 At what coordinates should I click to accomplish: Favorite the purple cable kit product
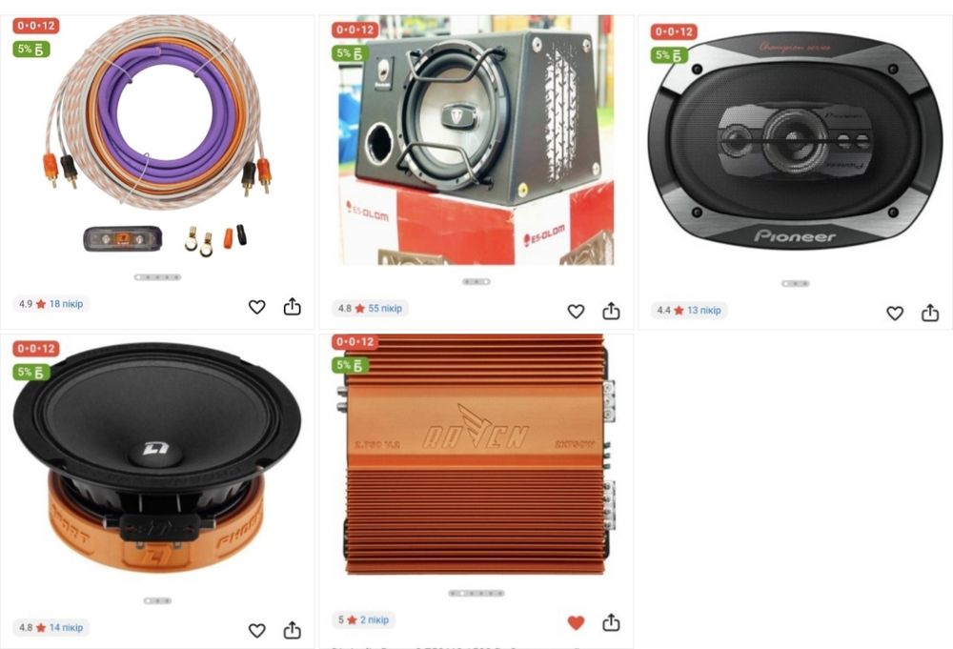(257, 307)
